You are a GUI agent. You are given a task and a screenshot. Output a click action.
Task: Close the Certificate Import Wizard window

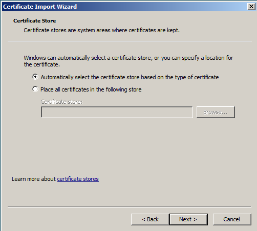251,7
